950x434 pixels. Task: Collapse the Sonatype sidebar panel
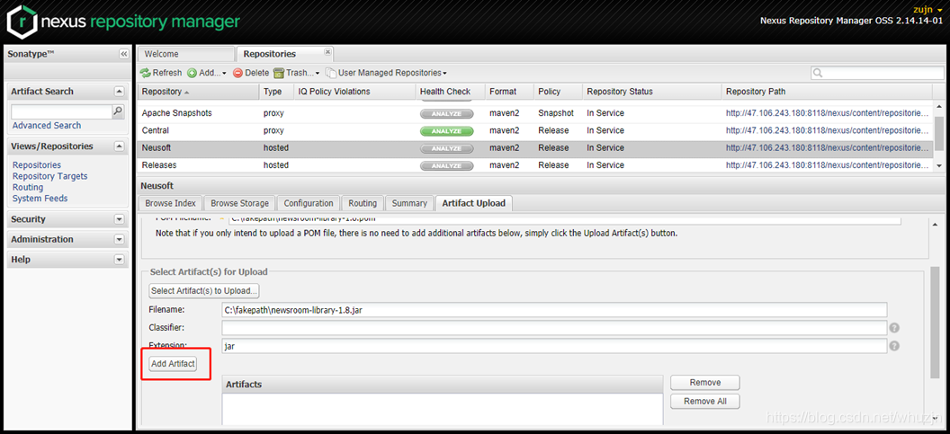[123, 54]
